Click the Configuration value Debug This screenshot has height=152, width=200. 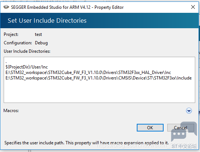click(x=41, y=43)
